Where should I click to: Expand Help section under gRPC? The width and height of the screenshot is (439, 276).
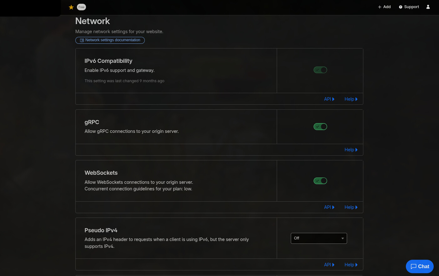tap(351, 150)
